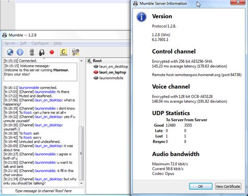Select user lauri_on_laptop in channel tree
Screen dimensions: 248x196
(112, 72)
